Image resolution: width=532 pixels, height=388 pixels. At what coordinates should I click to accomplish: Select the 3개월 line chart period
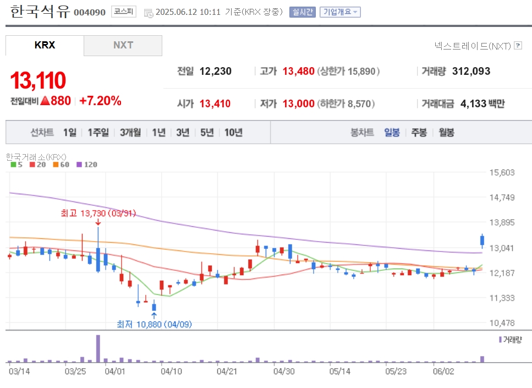pyautogui.click(x=130, y=133)
